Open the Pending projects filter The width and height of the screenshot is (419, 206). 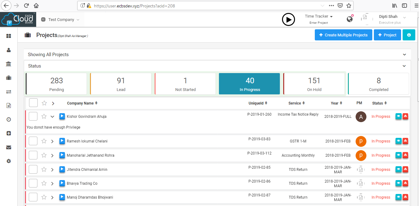(x=56, y=84)
